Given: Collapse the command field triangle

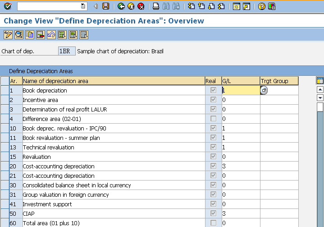Looking at the screenshot, I should [x=96, y=6].
